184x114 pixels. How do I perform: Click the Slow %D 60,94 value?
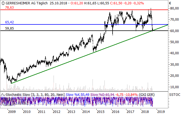pos(102,95)
